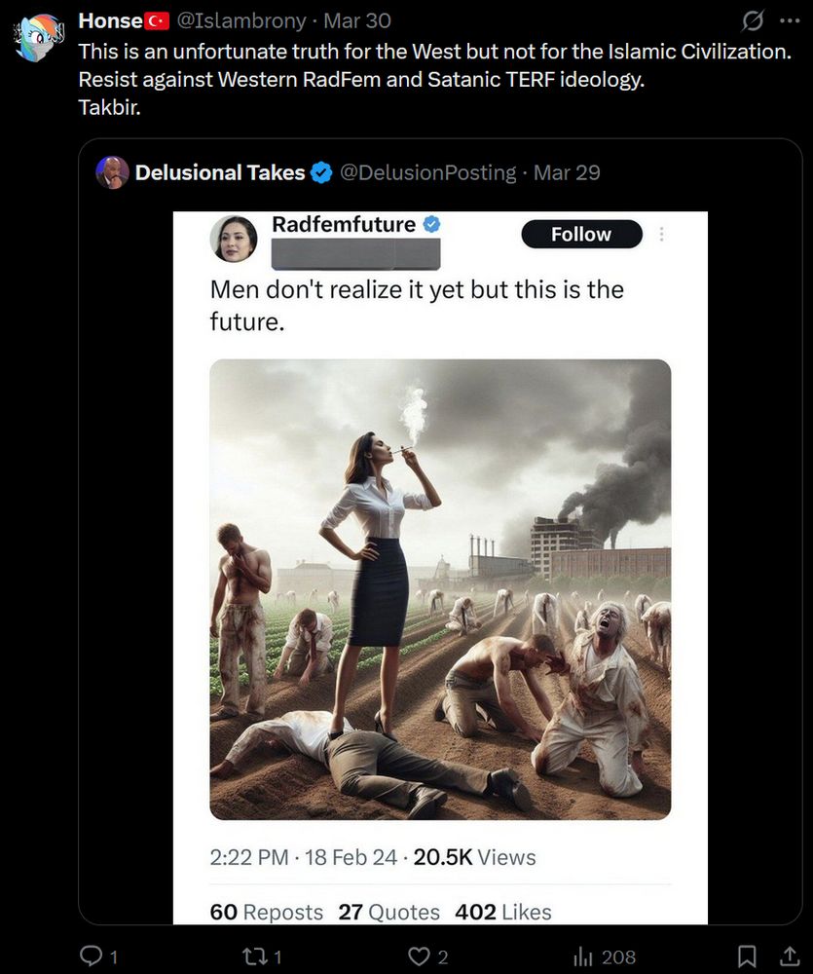Reply to Honse's post
813x974 pixels.
click(x=90, y=956)
